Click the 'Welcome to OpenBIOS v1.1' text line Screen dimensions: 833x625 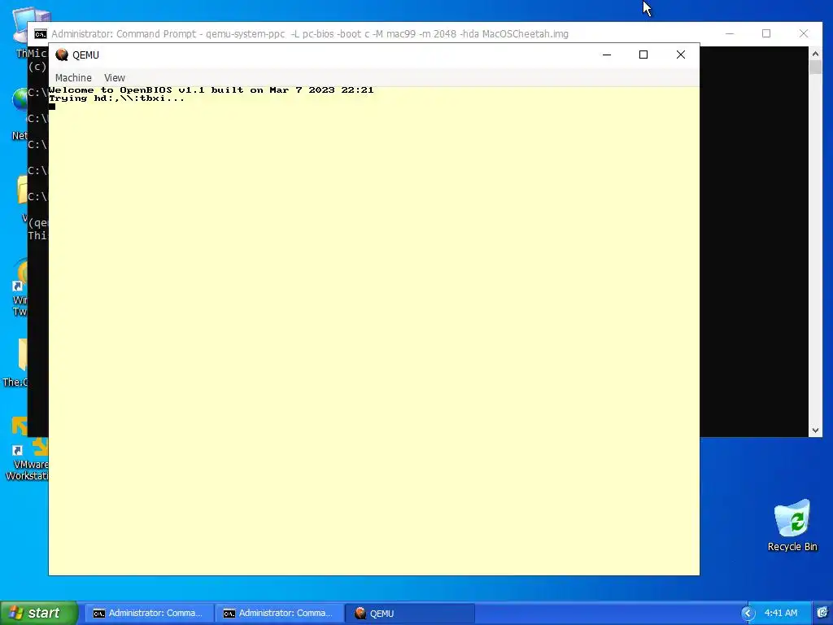click(212, 90)
